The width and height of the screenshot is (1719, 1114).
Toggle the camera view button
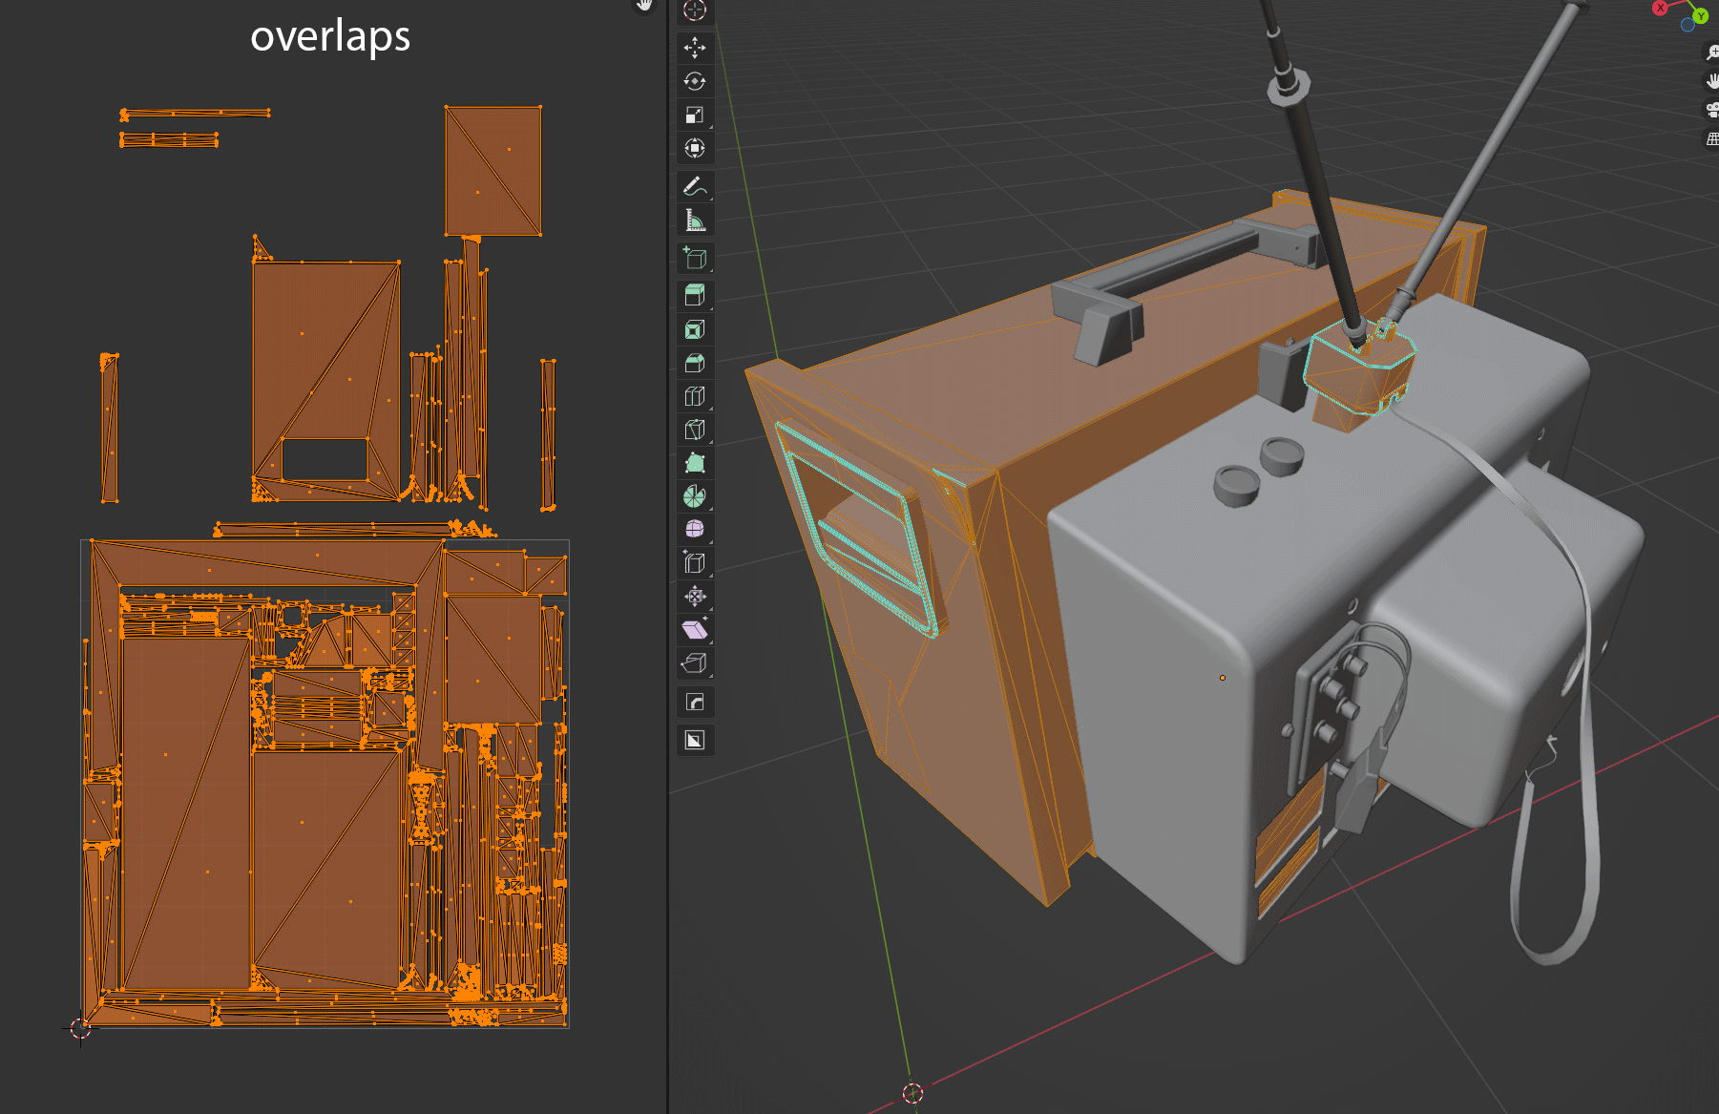click(x=1712, y=110)
